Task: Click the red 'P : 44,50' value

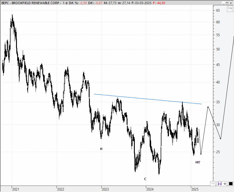Action: pyautogui.click(x=159, y=3)
